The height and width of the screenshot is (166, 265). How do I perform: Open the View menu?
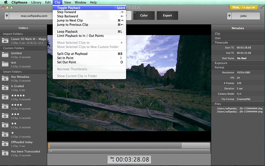68,2
